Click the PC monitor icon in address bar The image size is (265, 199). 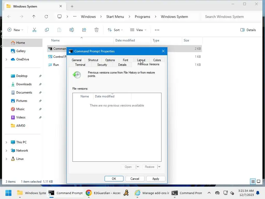coord(60,17)
